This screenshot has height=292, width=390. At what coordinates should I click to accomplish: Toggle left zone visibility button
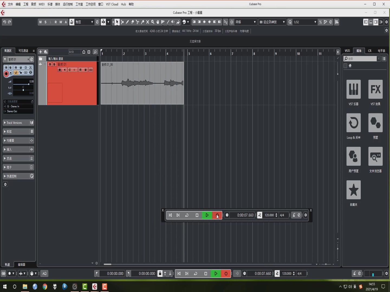click(x=366, y=22)
